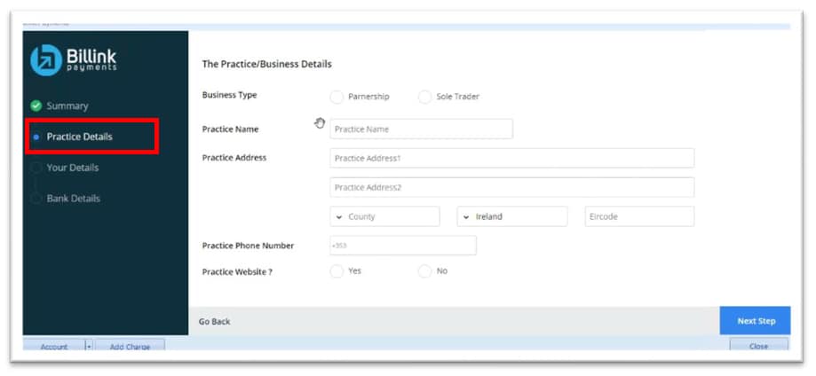This screenshot has height=376, width=816.
Task: Select the Sole Trader business type
Action: [424, 97]
